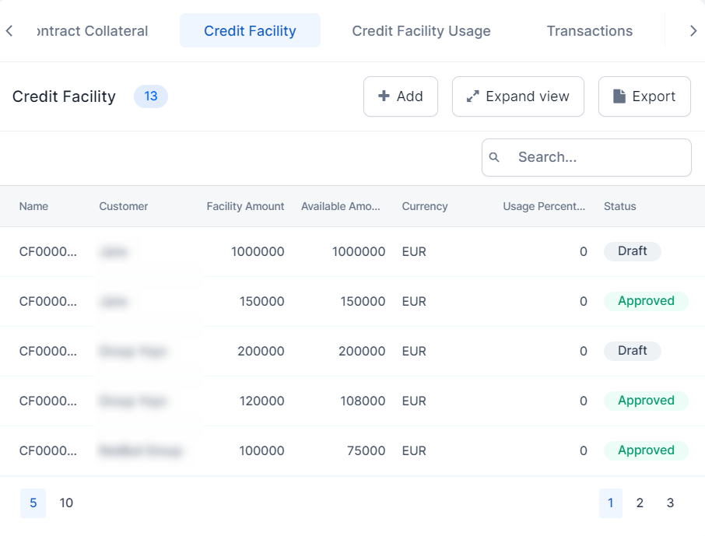Click Approved status badge for 75000 row
Screen dimensions: 705x536
coord(646,450)
